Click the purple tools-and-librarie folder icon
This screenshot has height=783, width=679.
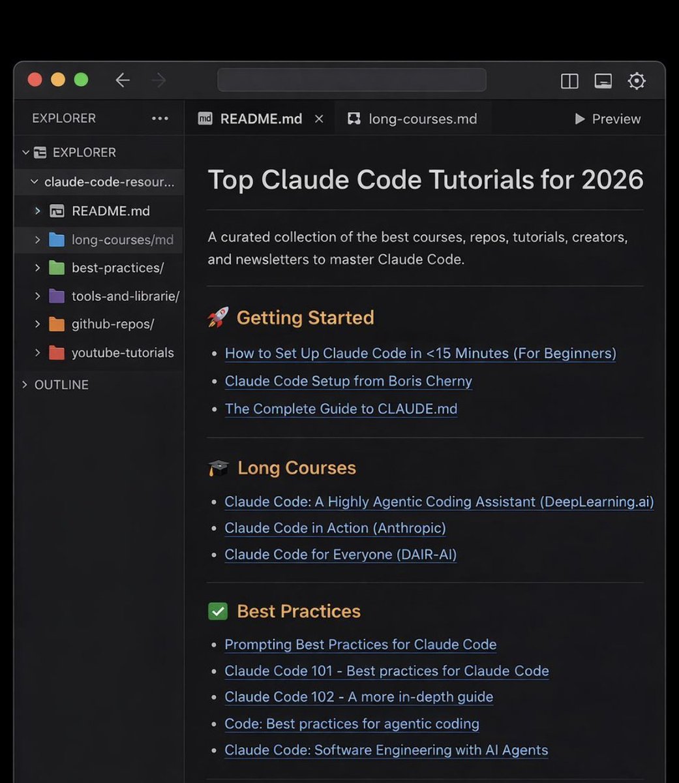click(x=57, y=296)
